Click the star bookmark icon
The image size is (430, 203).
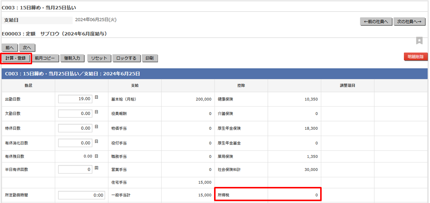tap(420, 40)
